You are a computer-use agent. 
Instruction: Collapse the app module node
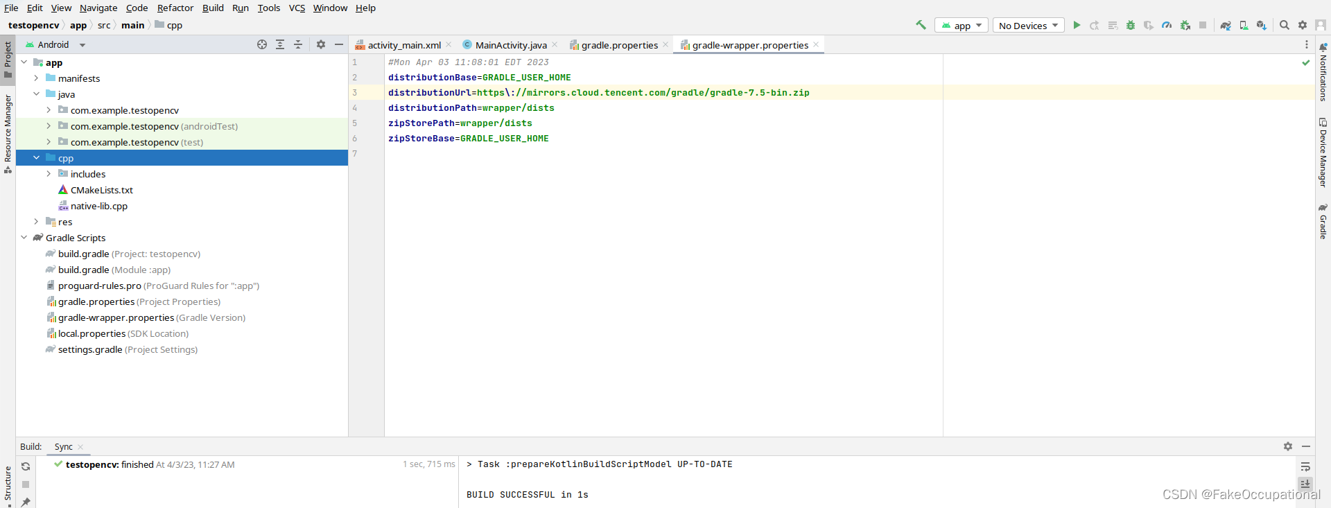(24, 62)
